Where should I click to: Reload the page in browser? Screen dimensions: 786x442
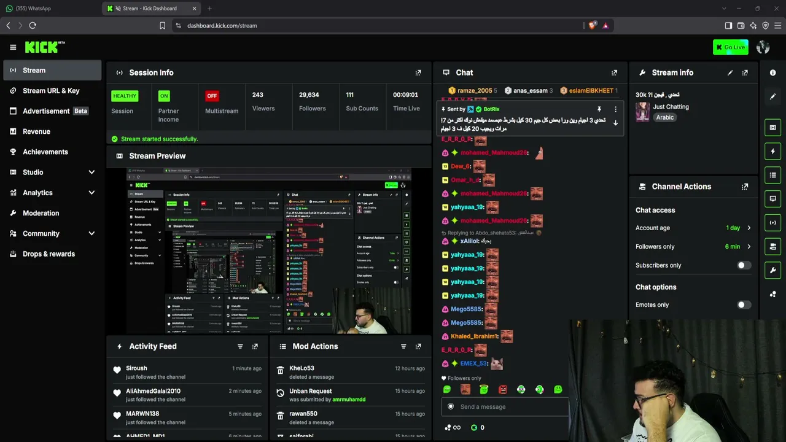point(33,26)
